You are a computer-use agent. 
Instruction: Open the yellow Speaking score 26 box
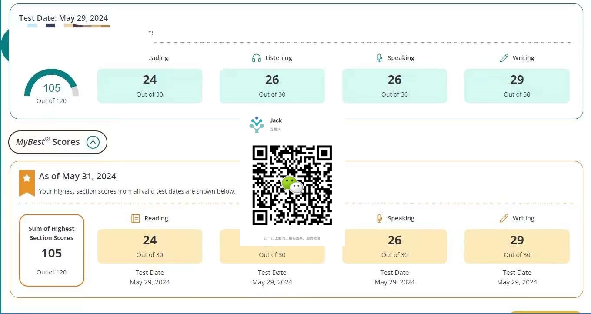(394, 246)
